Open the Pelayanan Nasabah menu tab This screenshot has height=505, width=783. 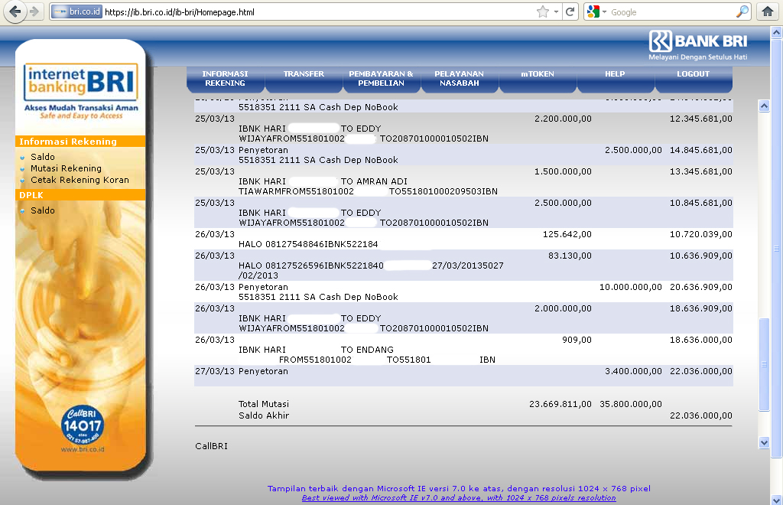(460, 78)
